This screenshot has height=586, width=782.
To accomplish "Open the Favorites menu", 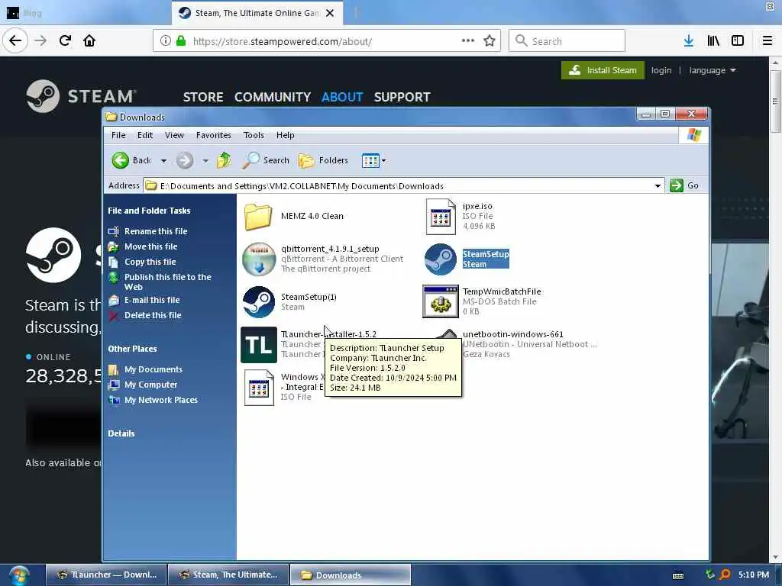I will pyautogui.click(x=214, y=135).
